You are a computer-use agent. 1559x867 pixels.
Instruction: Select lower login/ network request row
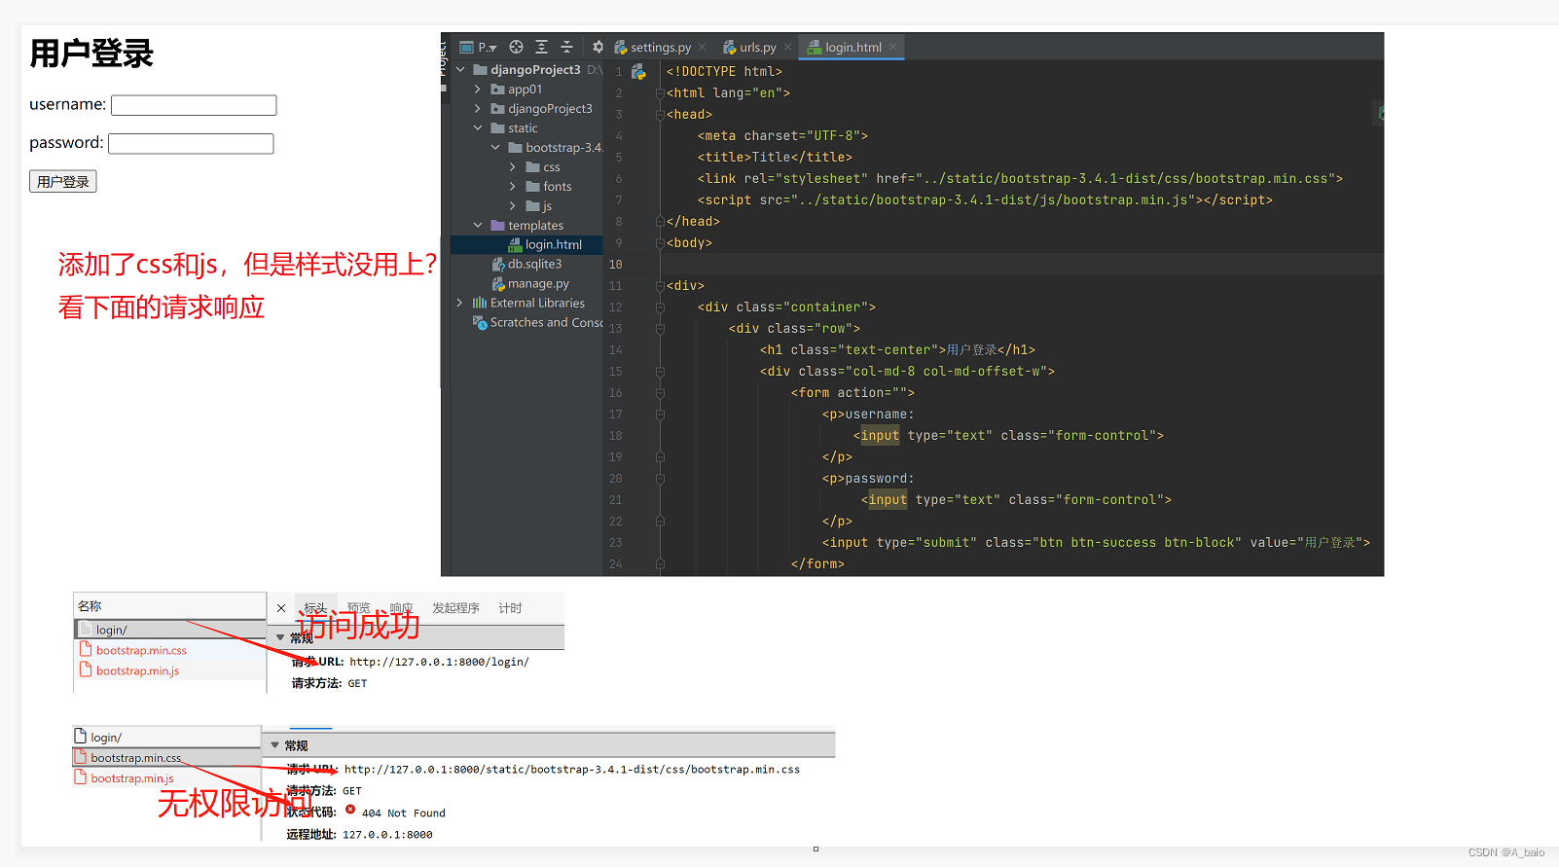pyautogui.click(x=166, y=737)
